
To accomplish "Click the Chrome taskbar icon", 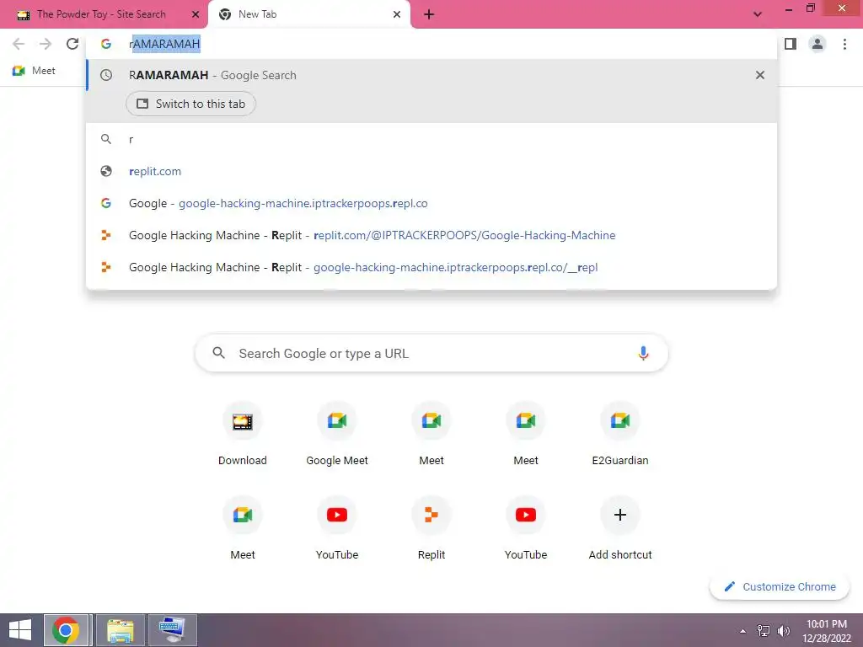I will click(66, 630).
